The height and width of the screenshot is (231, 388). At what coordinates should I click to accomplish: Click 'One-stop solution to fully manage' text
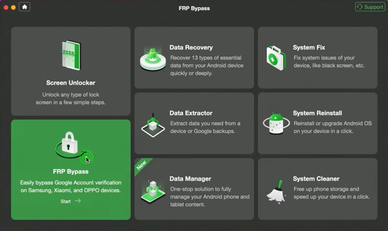pos(210,197)
